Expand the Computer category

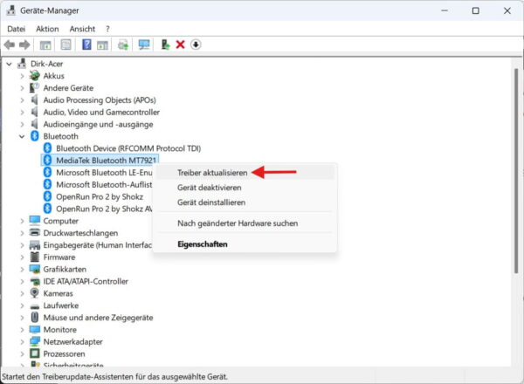point(22,221)
